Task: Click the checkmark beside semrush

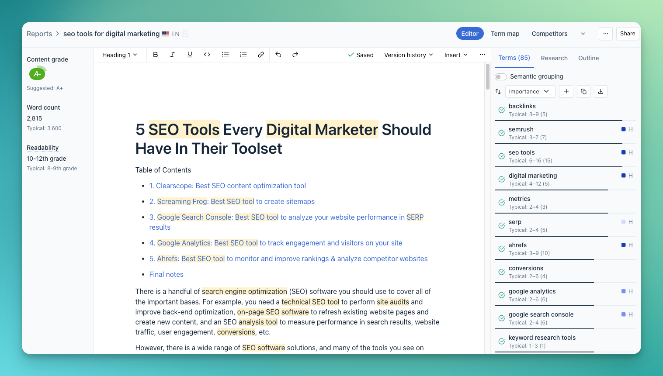Action: [502, 133]
